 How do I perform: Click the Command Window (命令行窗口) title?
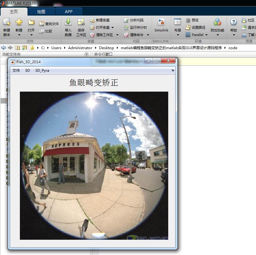point(103,54)
